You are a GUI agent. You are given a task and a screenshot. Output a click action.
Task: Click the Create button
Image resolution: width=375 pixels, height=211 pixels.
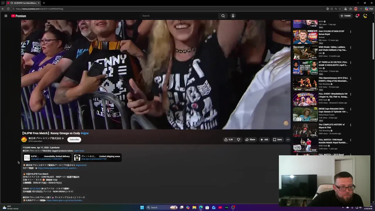tap(345, 16)
